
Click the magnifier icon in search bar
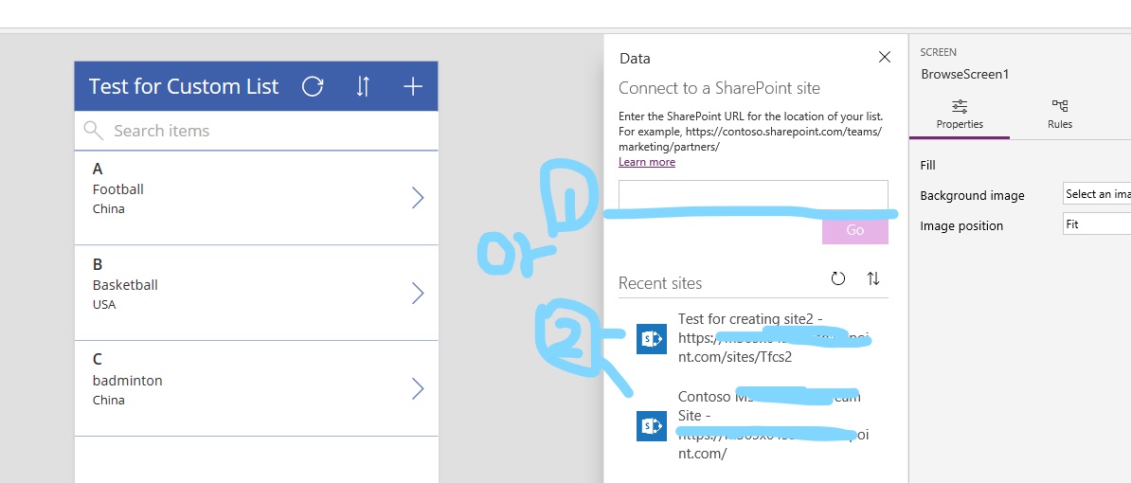[94, 131]
